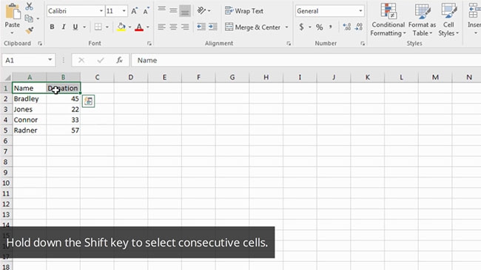Click Increase Decimal icon
481x270 pixels.
(x=347, y=27)
